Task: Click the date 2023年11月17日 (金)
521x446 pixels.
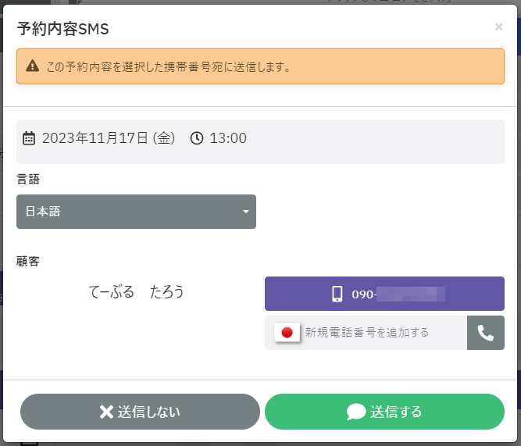Action: [109, 138]
